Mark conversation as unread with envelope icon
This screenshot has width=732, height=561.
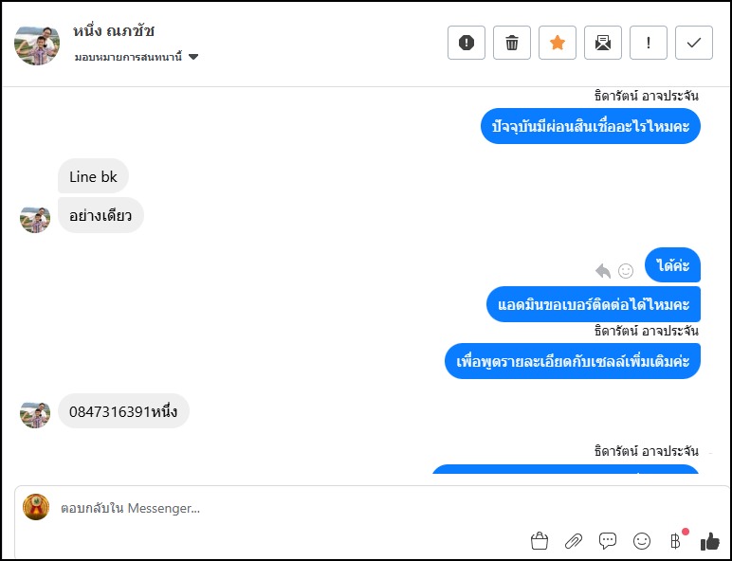(603, 43)
